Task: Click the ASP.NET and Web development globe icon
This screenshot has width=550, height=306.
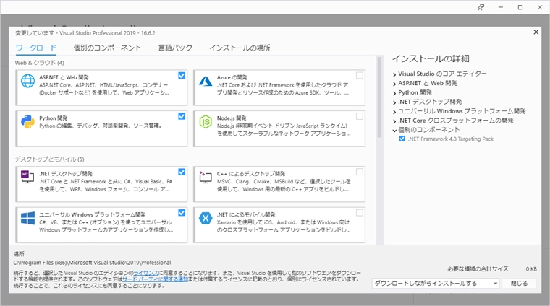Action: point(27,81)
